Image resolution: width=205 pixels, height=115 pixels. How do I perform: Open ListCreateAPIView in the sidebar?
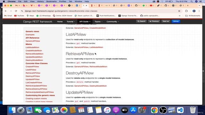coord(34,82)
